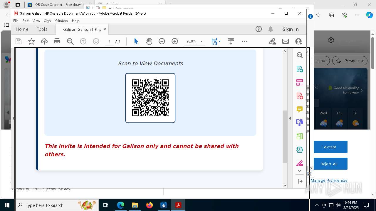376x211 pixels.
Task: Open the Help menu
Action: 75,21
